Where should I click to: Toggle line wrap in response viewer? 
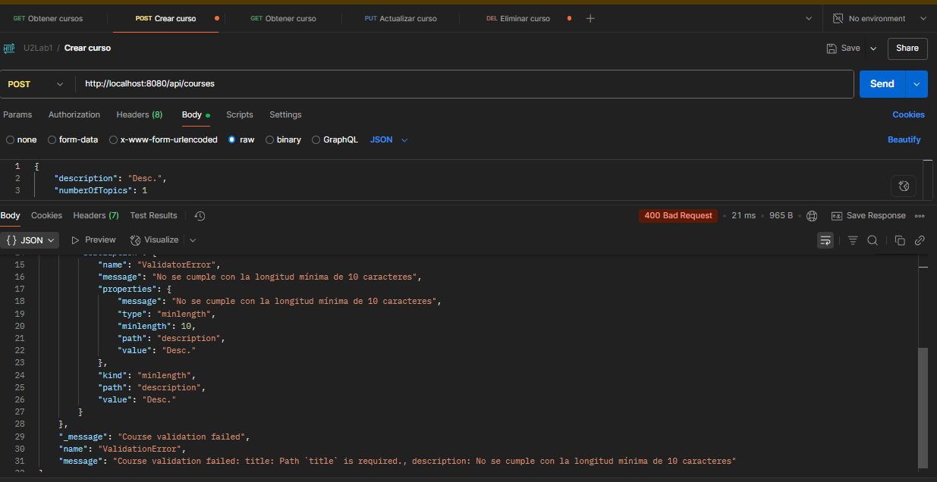(825, 240)
